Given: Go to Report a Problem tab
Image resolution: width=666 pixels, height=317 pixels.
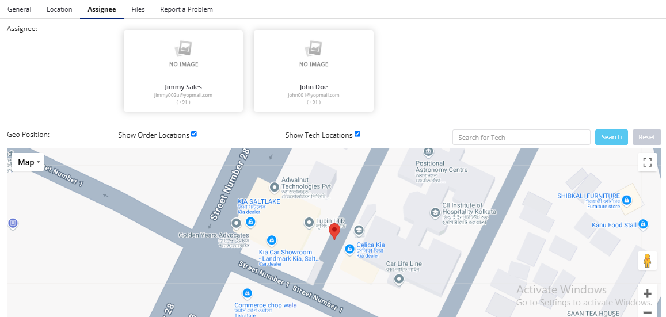Looking at the screenshot, I should tap(187, 9).
